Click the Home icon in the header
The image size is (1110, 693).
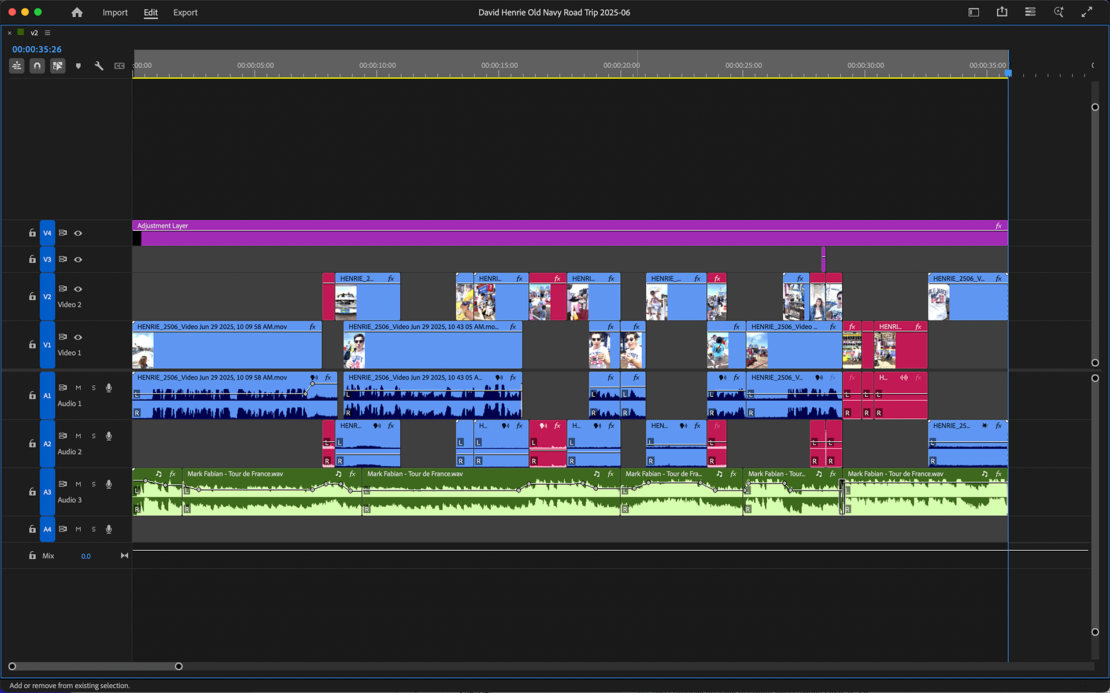[x=77, y=12]
